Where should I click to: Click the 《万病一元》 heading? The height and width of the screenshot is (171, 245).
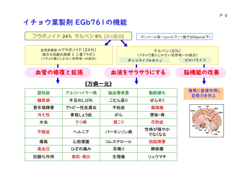(x=98, y=84)
